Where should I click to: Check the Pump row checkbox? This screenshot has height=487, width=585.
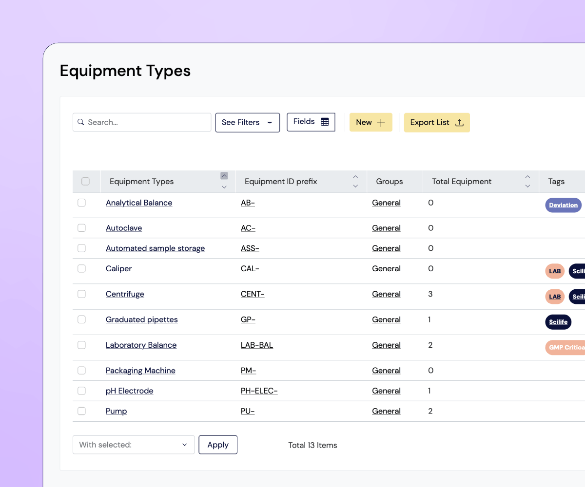tap(81, 411)
